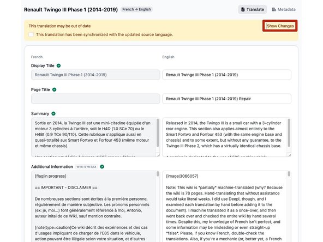
Task: Click the English Summary resize handle
Action: [x=289, y=155]
